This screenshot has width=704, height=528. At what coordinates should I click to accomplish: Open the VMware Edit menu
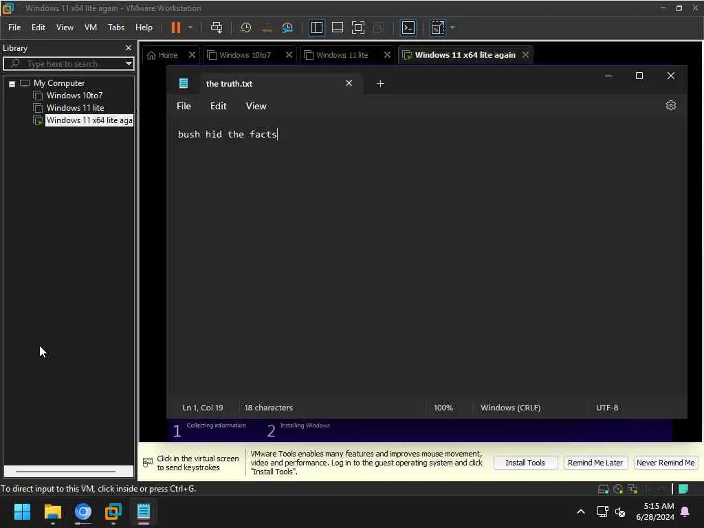coord(38,27)
